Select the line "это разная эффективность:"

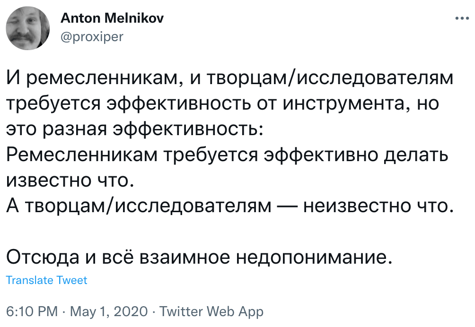134,129
